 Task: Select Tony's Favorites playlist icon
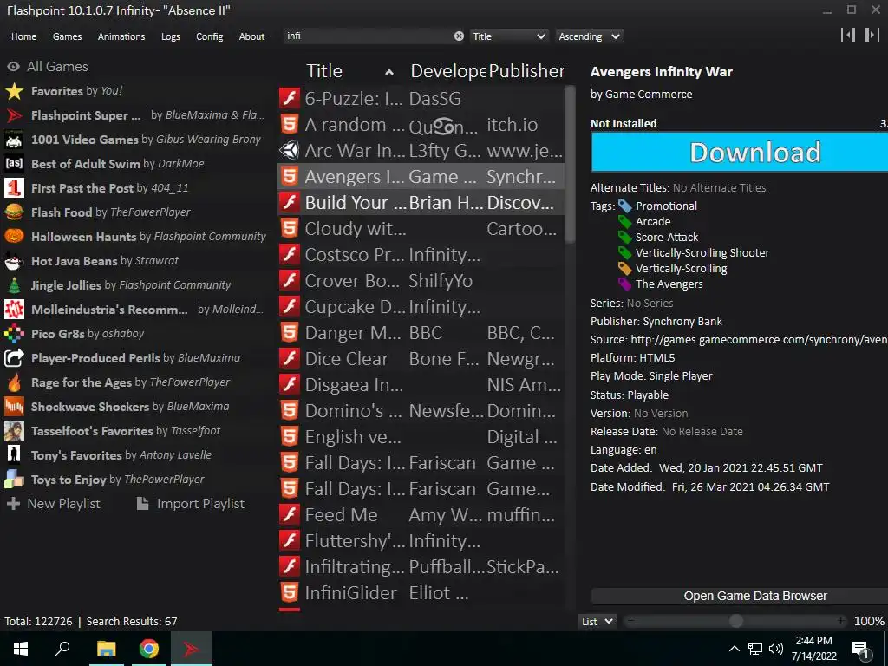pyautogui.click(x=14, y=455)
